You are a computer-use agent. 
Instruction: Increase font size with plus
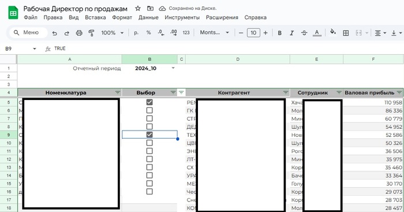tap(265, 33)
